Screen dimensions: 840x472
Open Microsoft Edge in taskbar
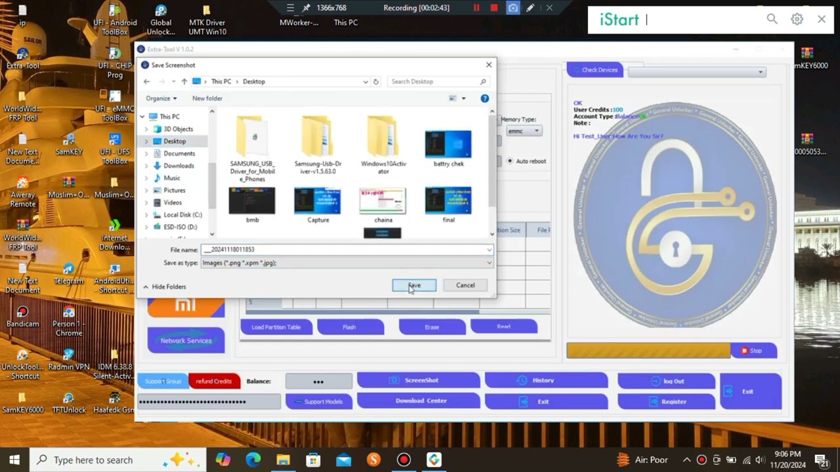[x=253, y=460]
